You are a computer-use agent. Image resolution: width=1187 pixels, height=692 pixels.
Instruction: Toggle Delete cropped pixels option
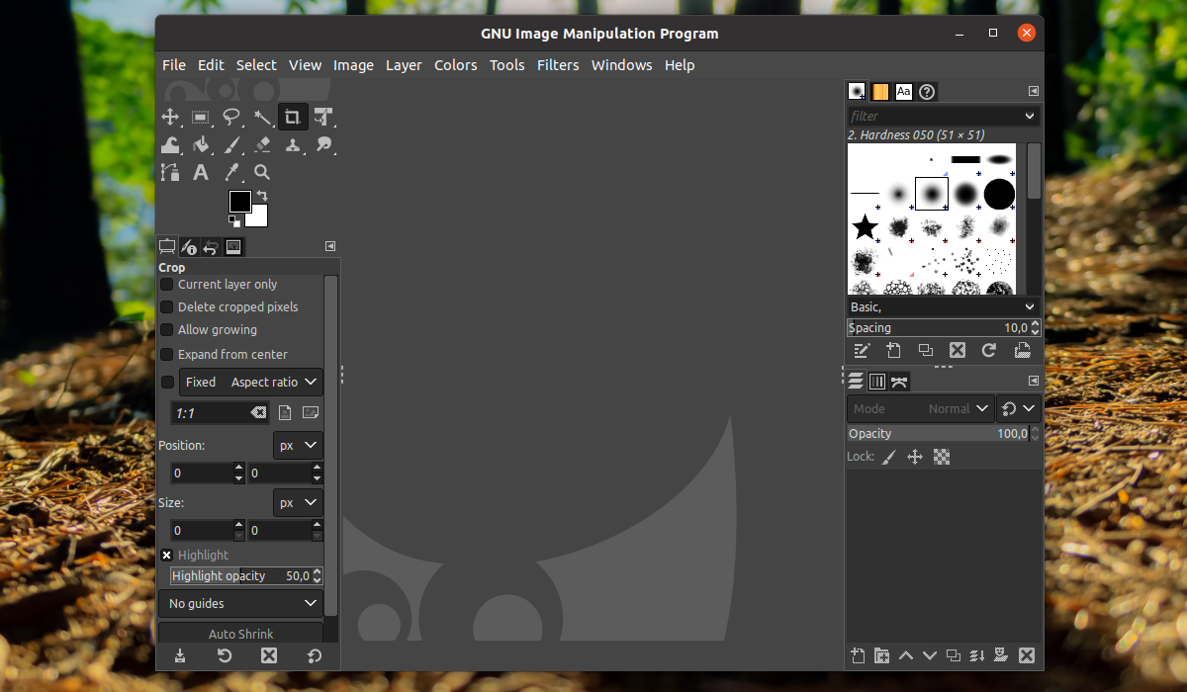point(167,307)
